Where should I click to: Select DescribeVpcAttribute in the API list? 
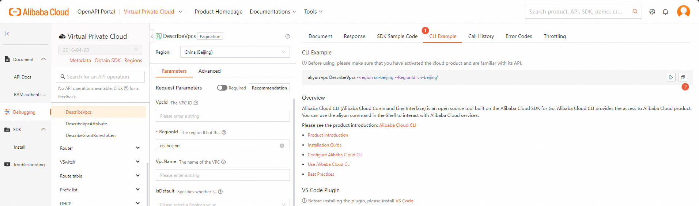(x=86, y=124)
